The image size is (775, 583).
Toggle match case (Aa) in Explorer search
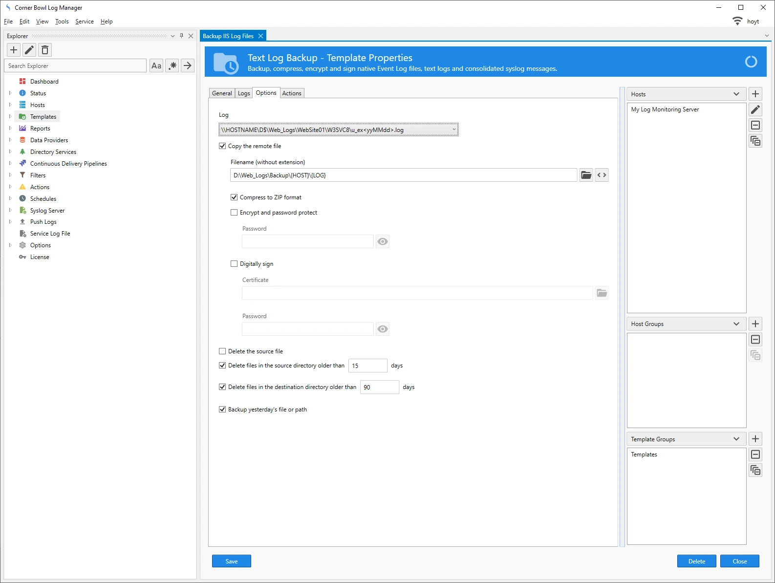pyautogui.click(x=156, y=66)
